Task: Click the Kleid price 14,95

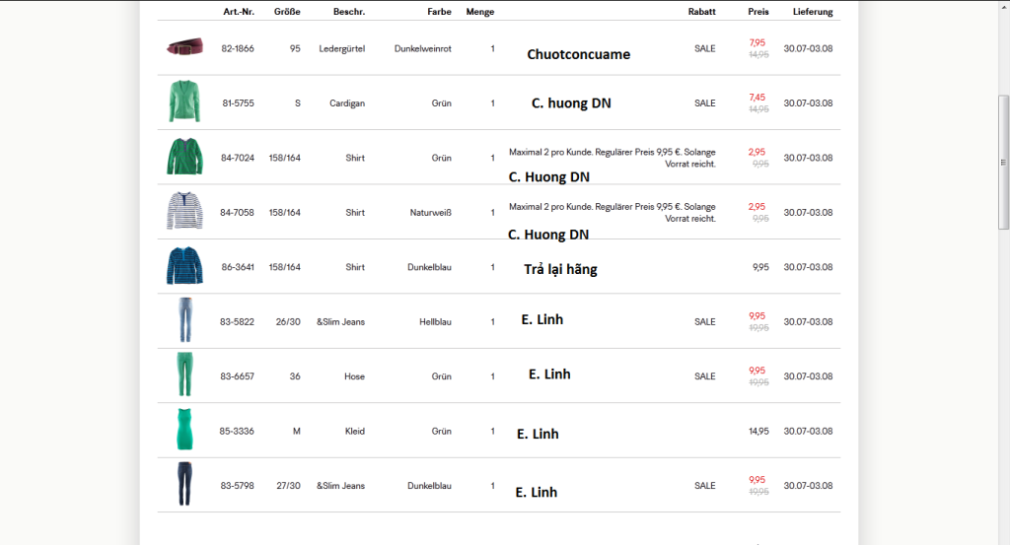Action: pyautogui.click(x=758, y=431)
